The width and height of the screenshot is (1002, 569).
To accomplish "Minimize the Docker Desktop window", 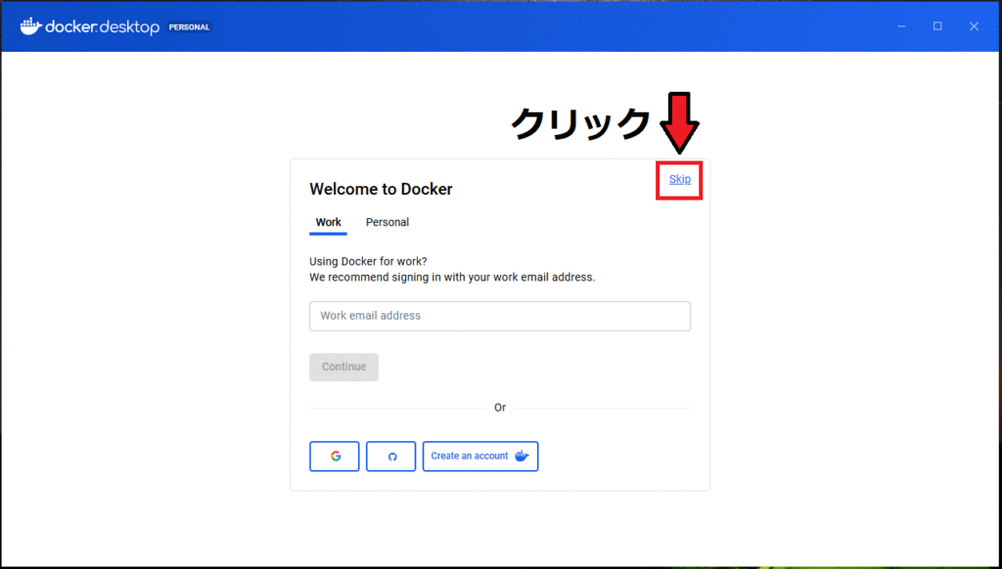I will (x=900, y=26).
